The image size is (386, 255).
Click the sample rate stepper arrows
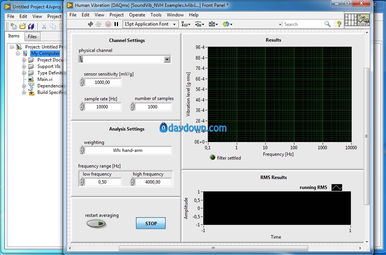pos(82,107)
